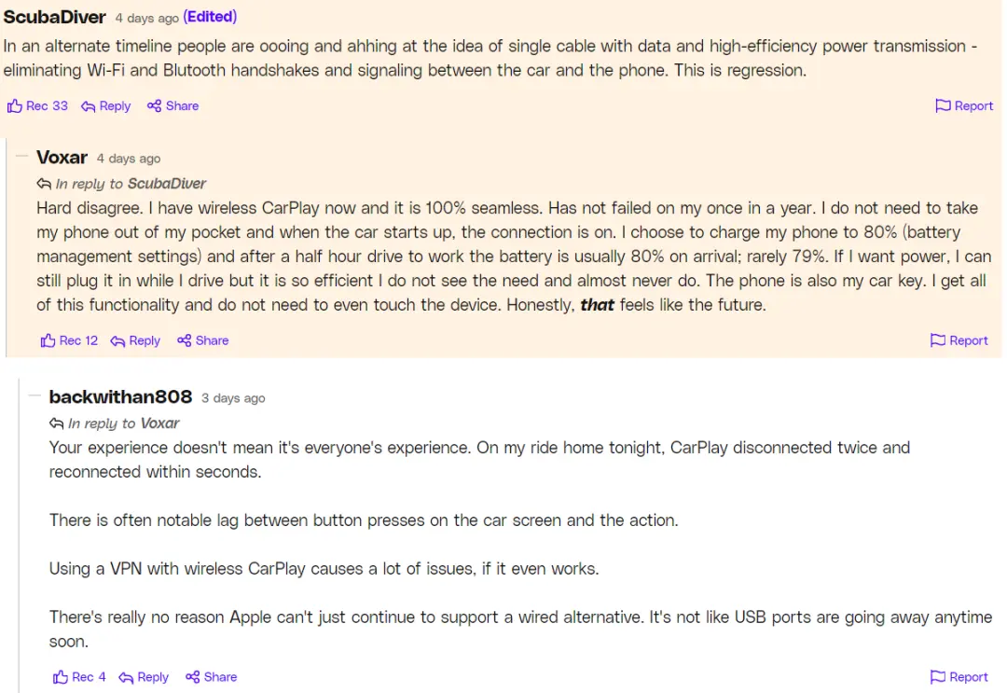Jump to parent via "In reply to Voxar"
Image resolution: width=1007 pixels, height=693 pixels.
pyautogui.click(x=123, y=423)
